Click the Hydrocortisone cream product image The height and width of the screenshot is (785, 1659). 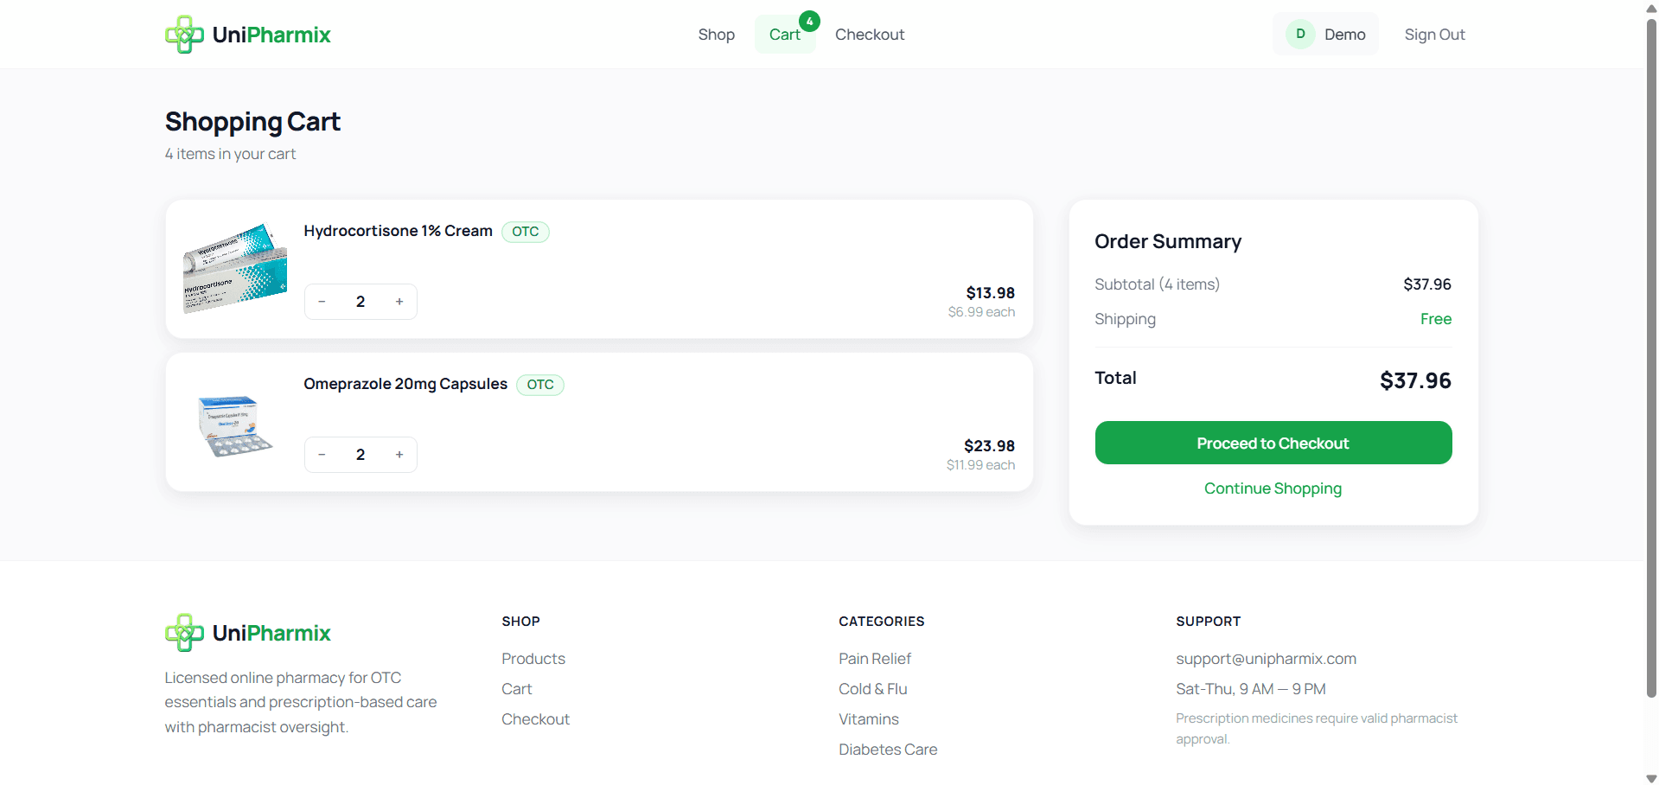pos(234,267)
